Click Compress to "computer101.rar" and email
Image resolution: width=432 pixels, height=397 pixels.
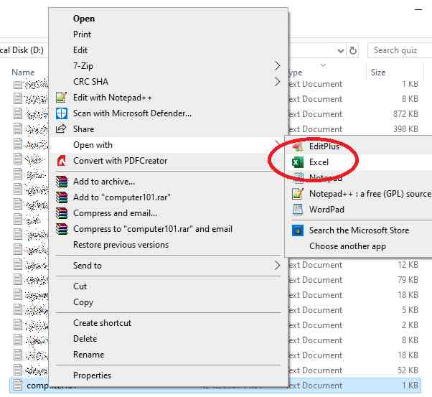[152, 229]
